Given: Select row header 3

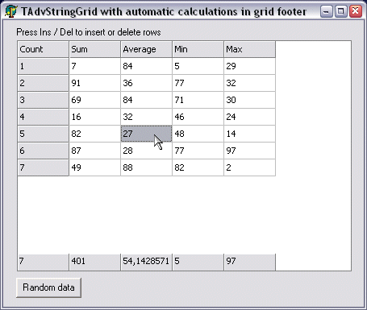Looking at the screenshot, I should (43, 100).
